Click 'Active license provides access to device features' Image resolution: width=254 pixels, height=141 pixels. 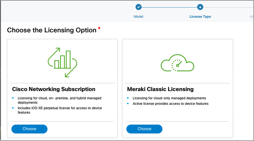[x=171, y=104]
